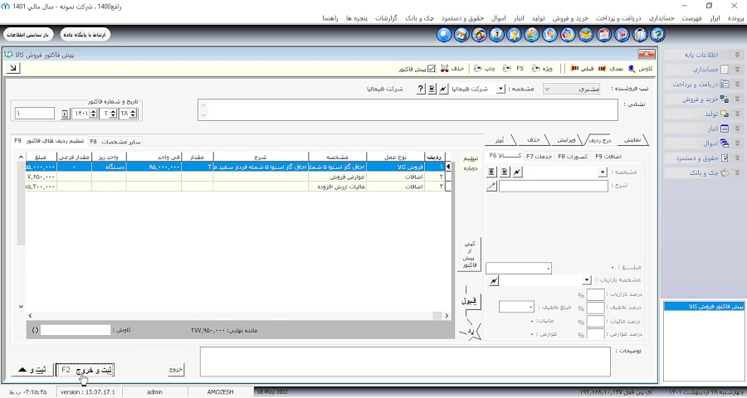Open the کالا tab مشخصه dropdown arrow
The image size is (747, 398).
pyautogui.click(x=603, y=172)
